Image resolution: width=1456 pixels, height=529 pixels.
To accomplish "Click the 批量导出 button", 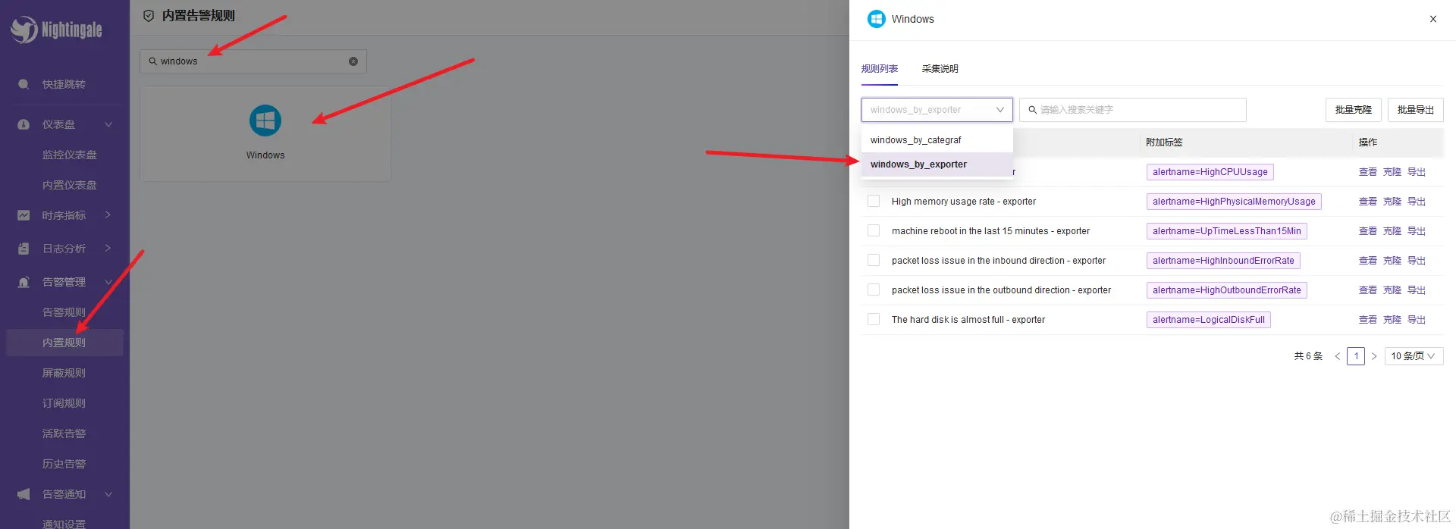I will coord(1416,110).
